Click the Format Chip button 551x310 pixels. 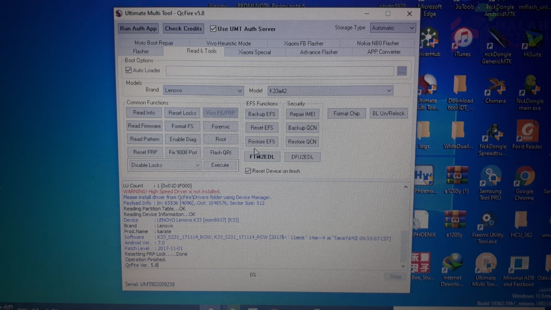click(x=346, y=113)
